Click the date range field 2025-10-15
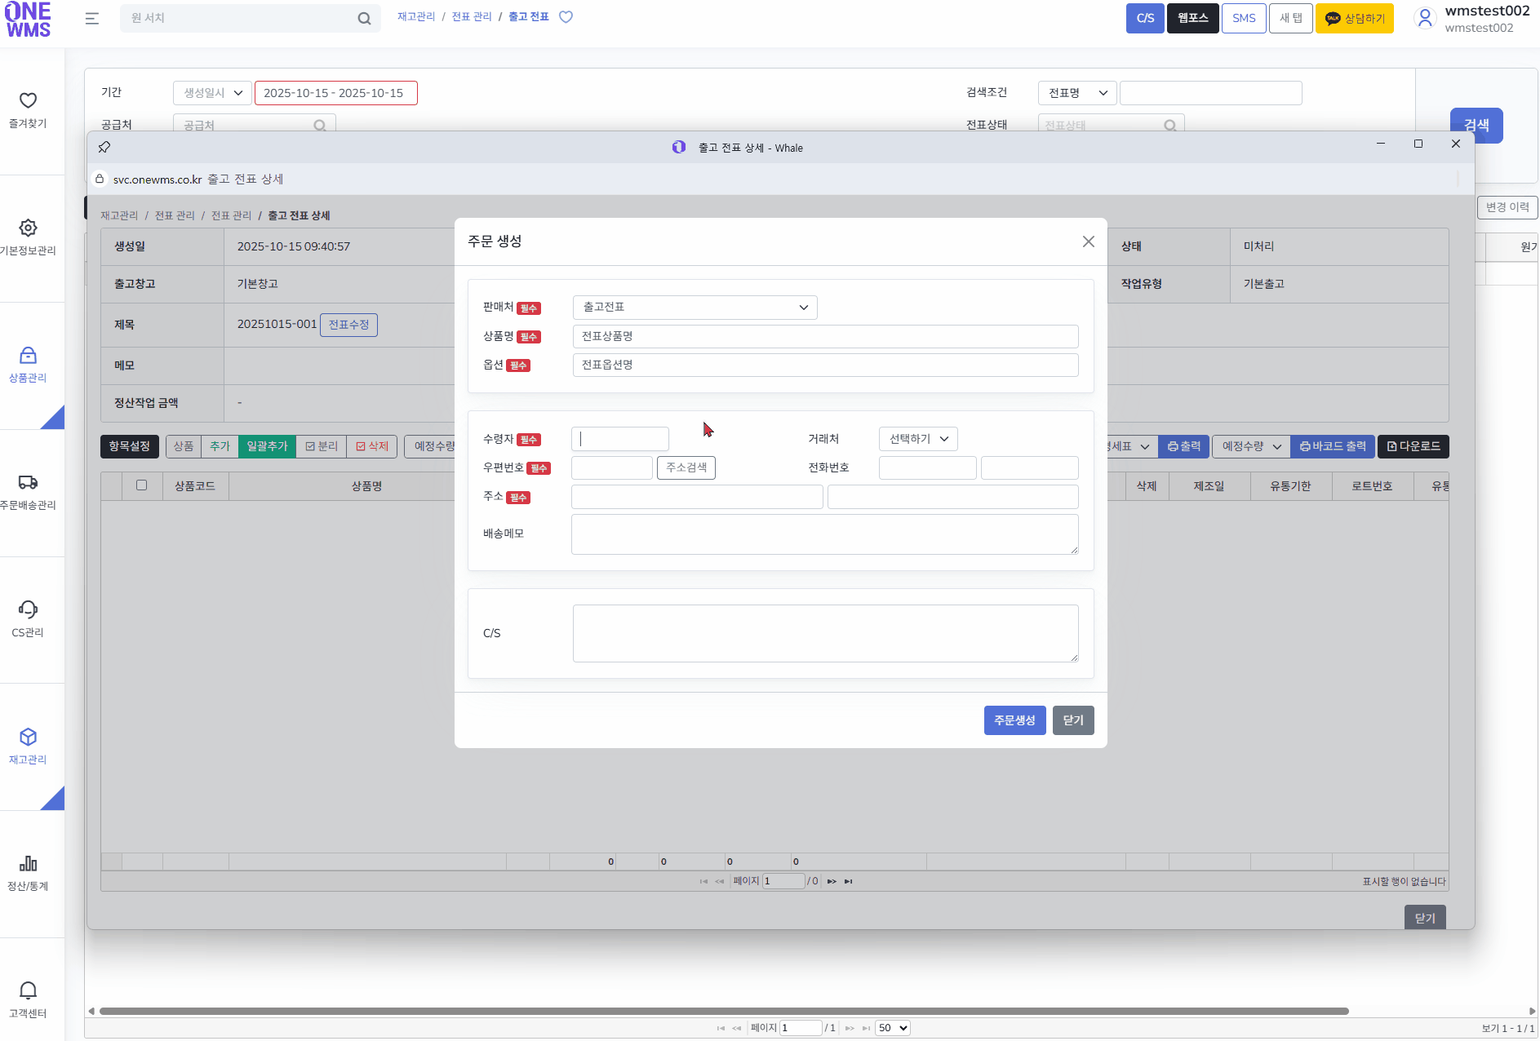Viewport: 1540px width, 1041px height. pos(336,93)
